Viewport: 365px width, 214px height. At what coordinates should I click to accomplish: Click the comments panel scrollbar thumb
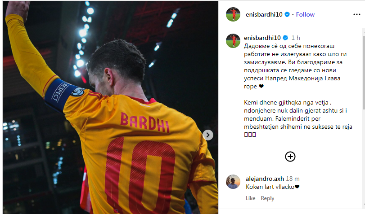[x=364, y=72]
